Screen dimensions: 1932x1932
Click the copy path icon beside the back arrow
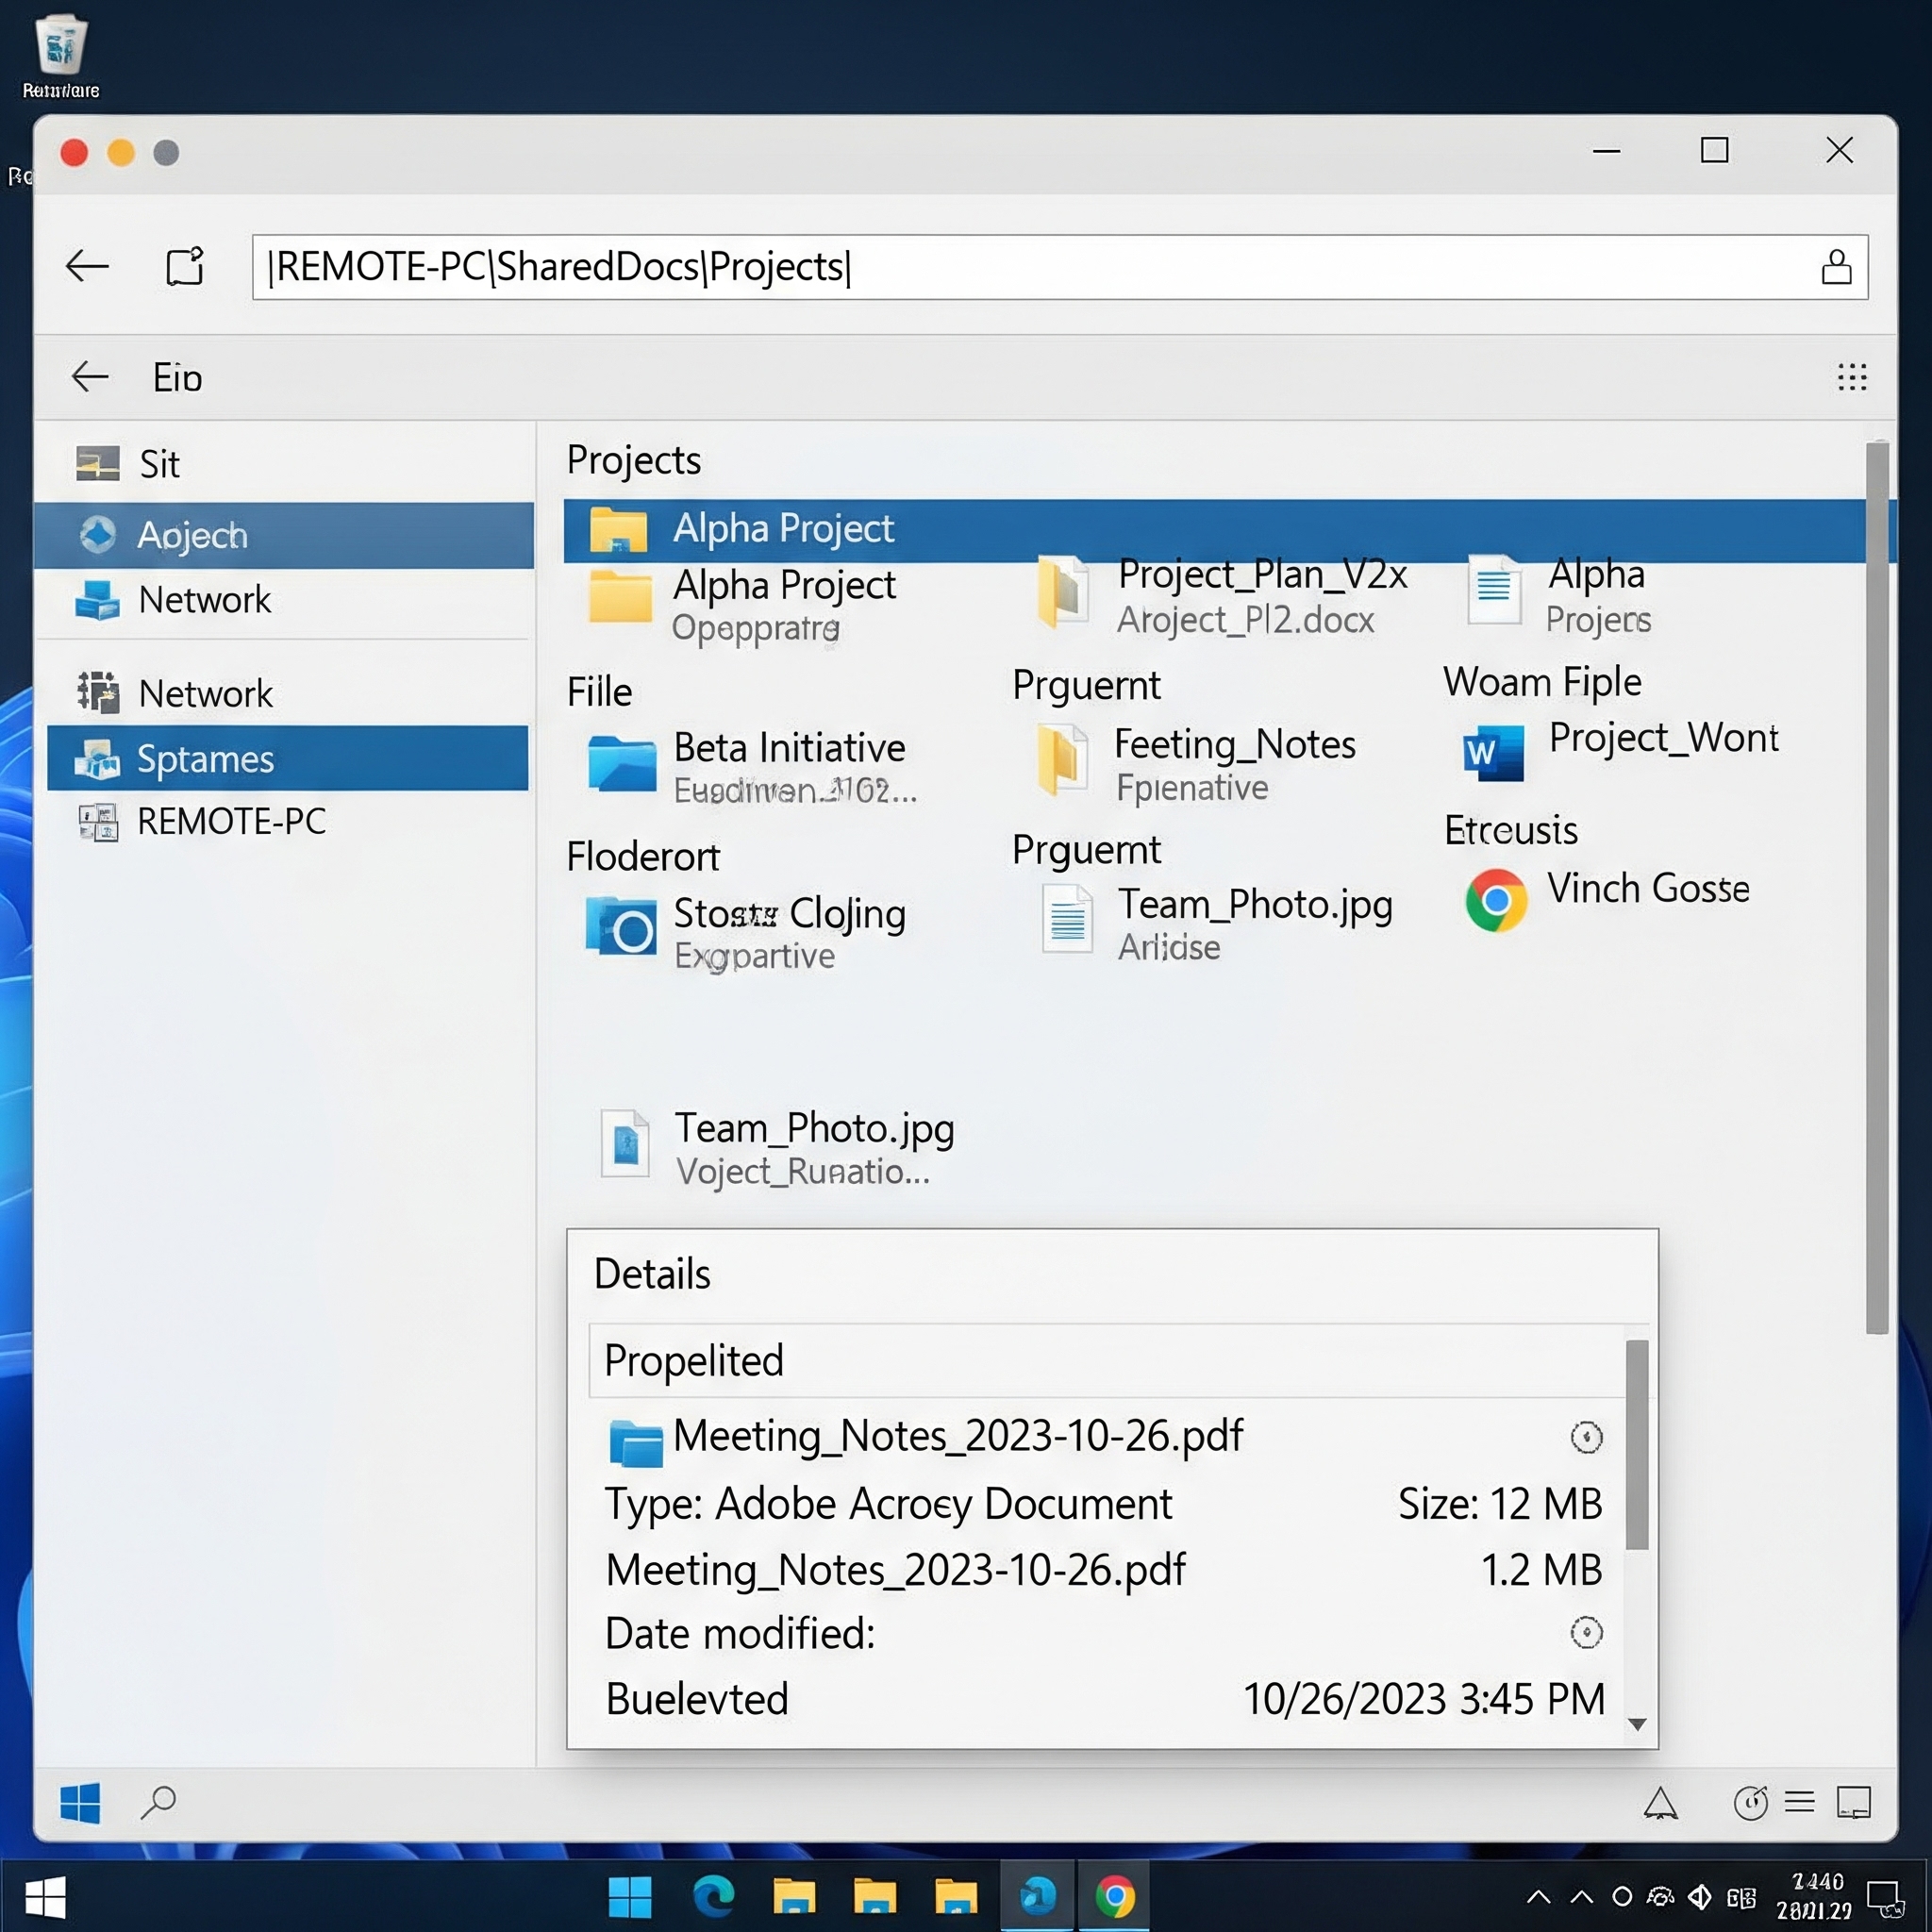(x=185, y=266)
